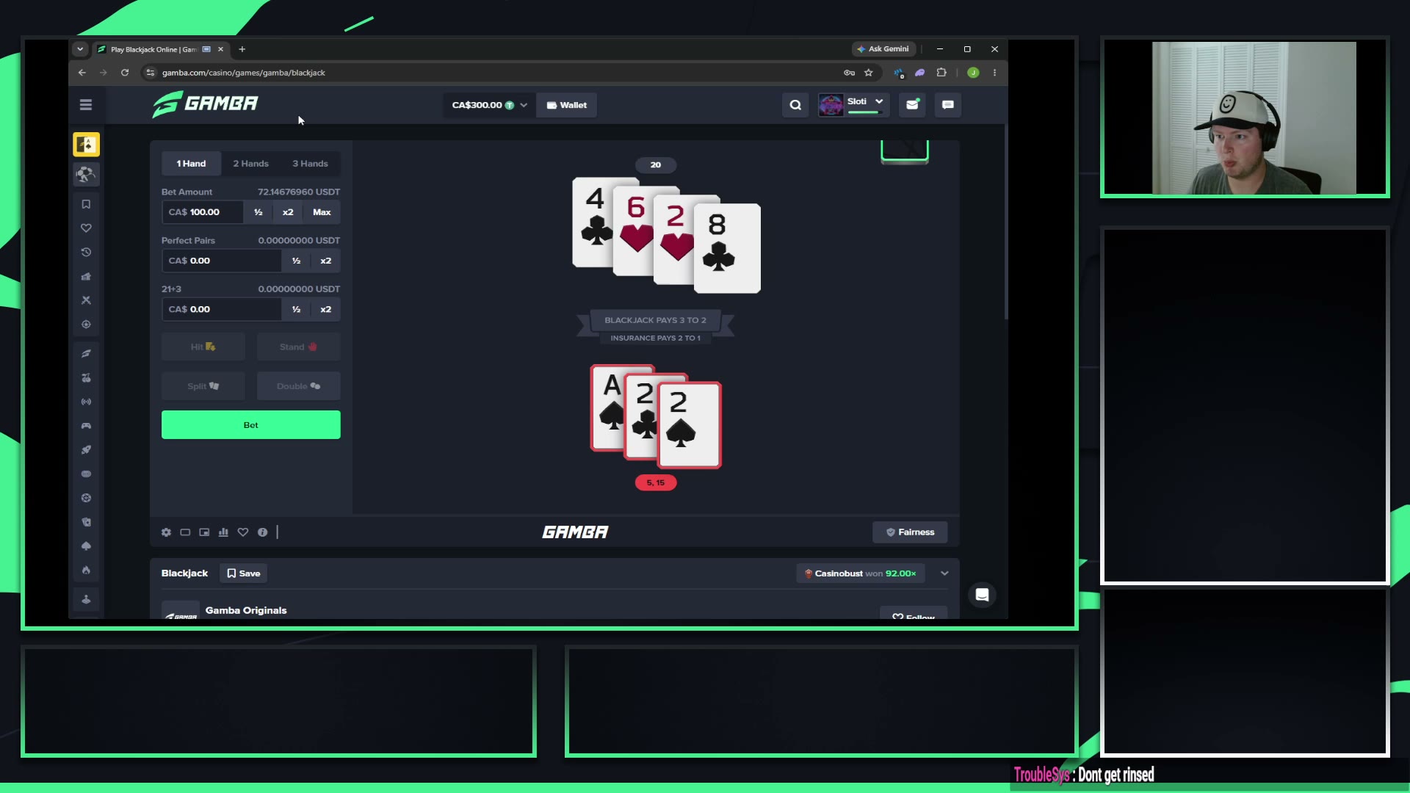Open chat panel icon in header
The image size is (1410, 793).
coord(948,105)
